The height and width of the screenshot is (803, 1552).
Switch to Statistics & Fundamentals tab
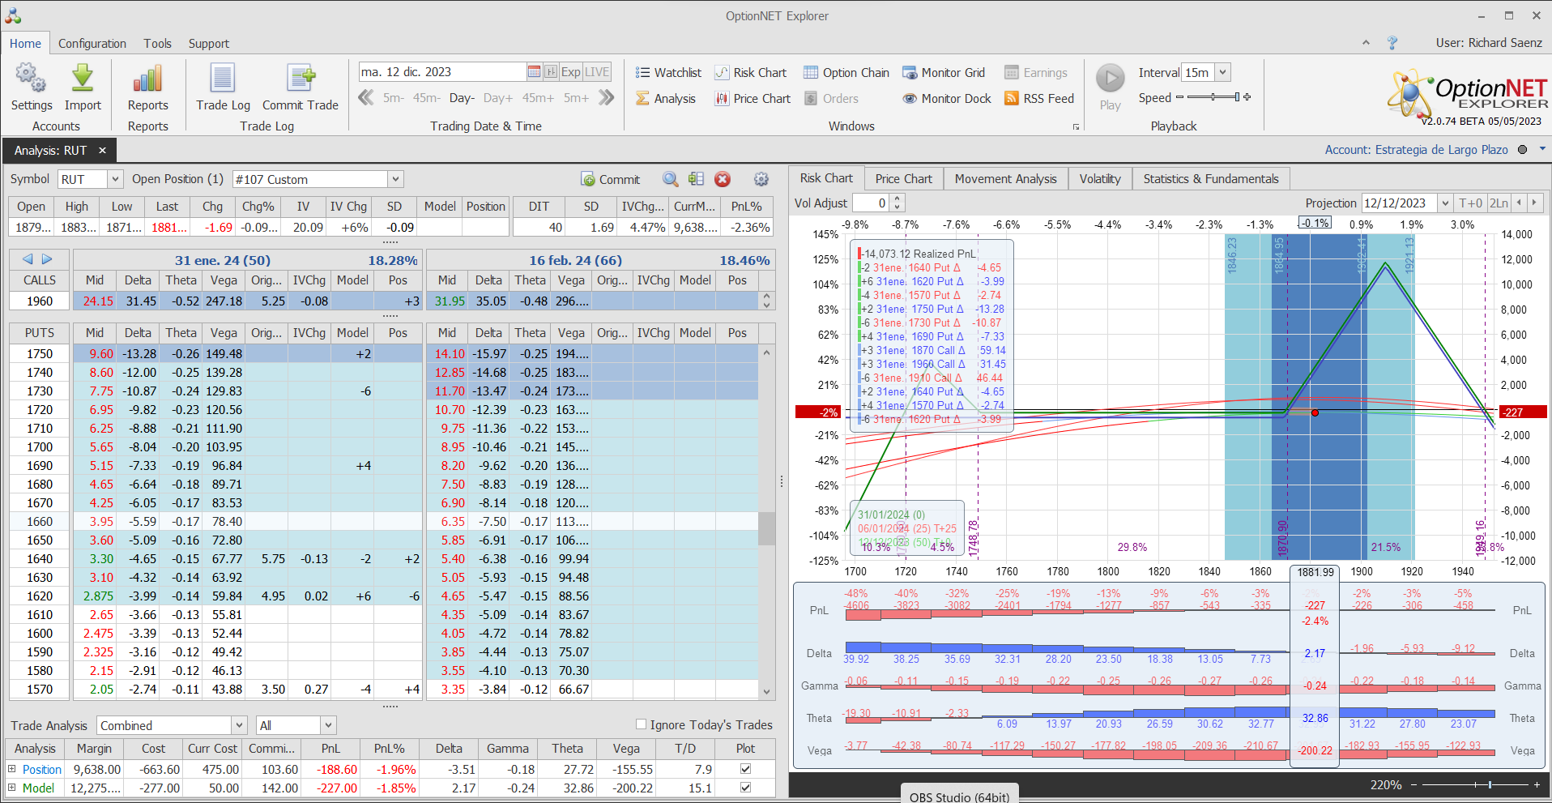tap(1211, 179)
